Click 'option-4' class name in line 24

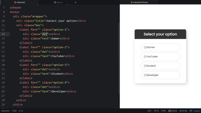tap(60, 83)
